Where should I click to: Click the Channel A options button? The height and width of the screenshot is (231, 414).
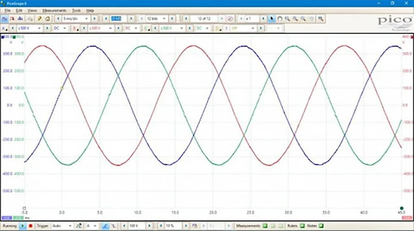click(x=5, y=28)
